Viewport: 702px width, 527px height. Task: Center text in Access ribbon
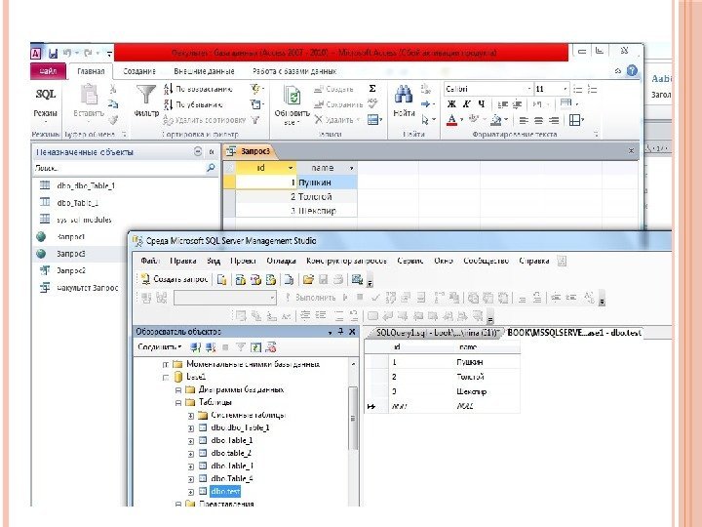pyautogui.click(x=538, y=120)
